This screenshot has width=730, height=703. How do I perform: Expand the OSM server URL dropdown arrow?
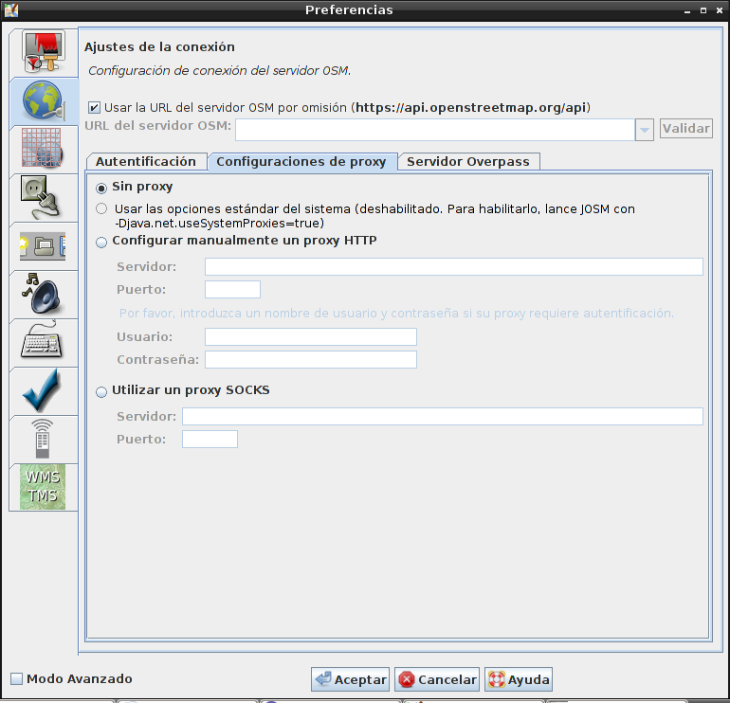point(645,130)
